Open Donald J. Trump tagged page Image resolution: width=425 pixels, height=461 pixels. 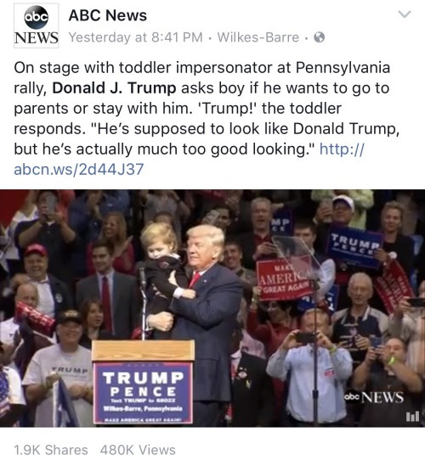point(114,88)
